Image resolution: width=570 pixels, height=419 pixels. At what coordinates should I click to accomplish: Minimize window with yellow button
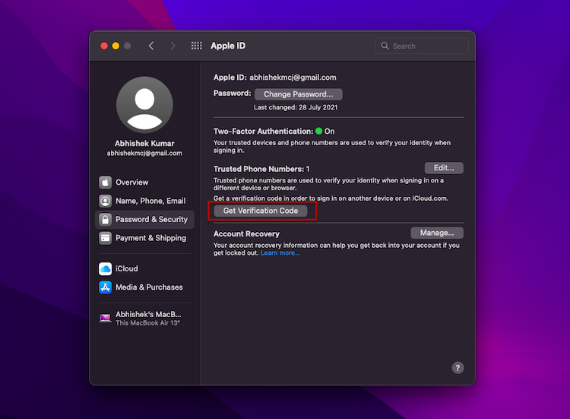coord(116,46)
